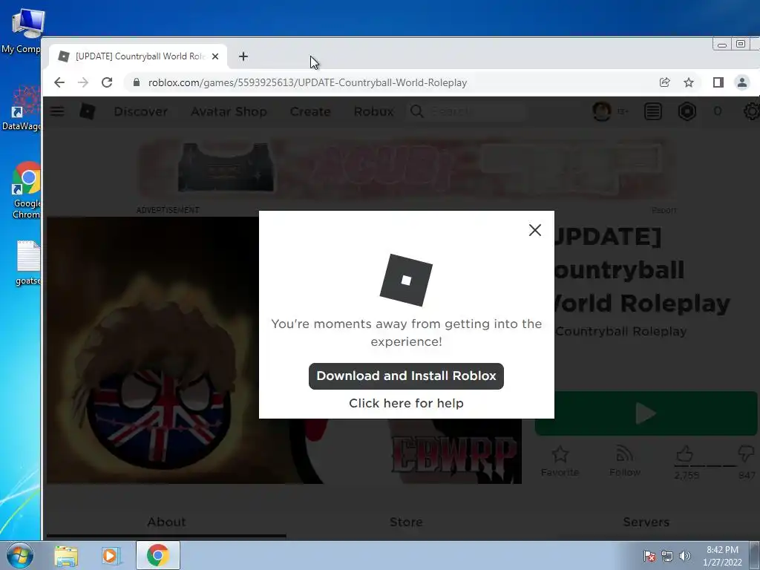
Task: Switch to the Servers tab
Action: (x=646, y=522)
